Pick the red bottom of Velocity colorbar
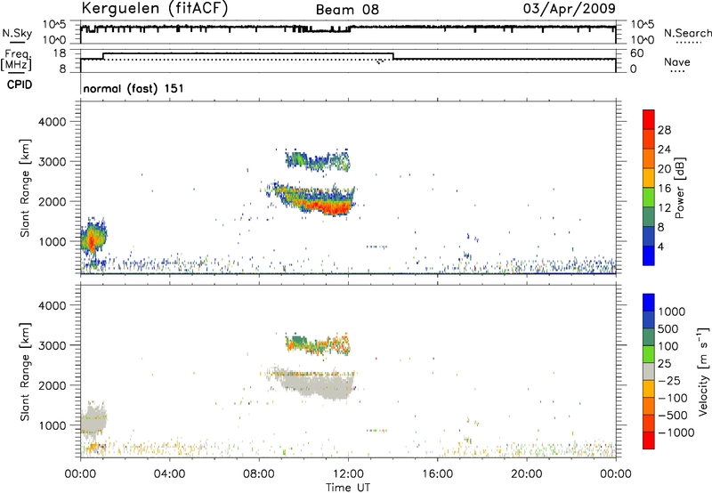 point(649,440)
